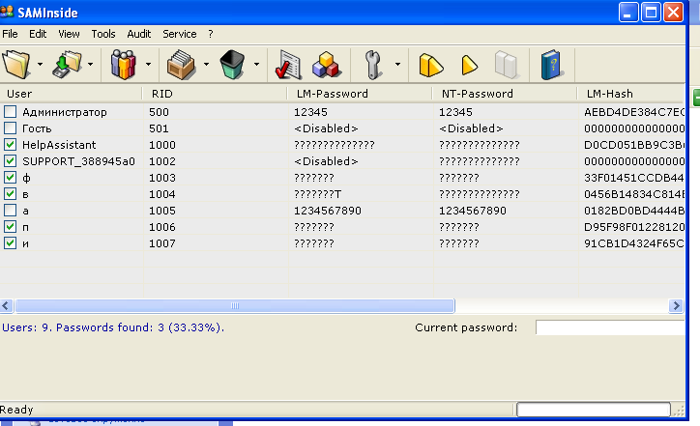Screen dimensions: 700x426
Task: Click the RID 1007 cell
Action: (x=162, y=243)
